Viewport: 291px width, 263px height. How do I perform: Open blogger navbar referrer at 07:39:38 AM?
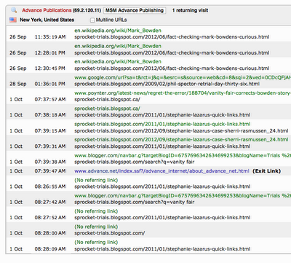point(183,155)
